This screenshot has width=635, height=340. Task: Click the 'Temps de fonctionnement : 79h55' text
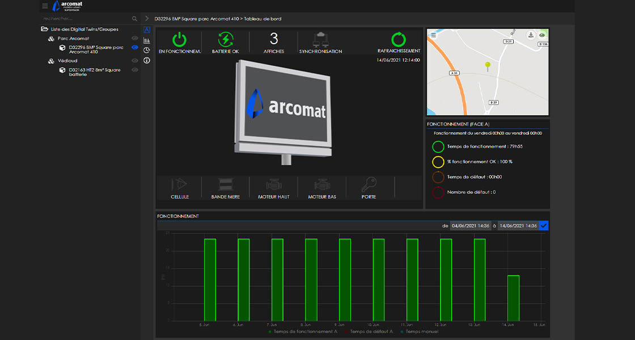point(485,147)
